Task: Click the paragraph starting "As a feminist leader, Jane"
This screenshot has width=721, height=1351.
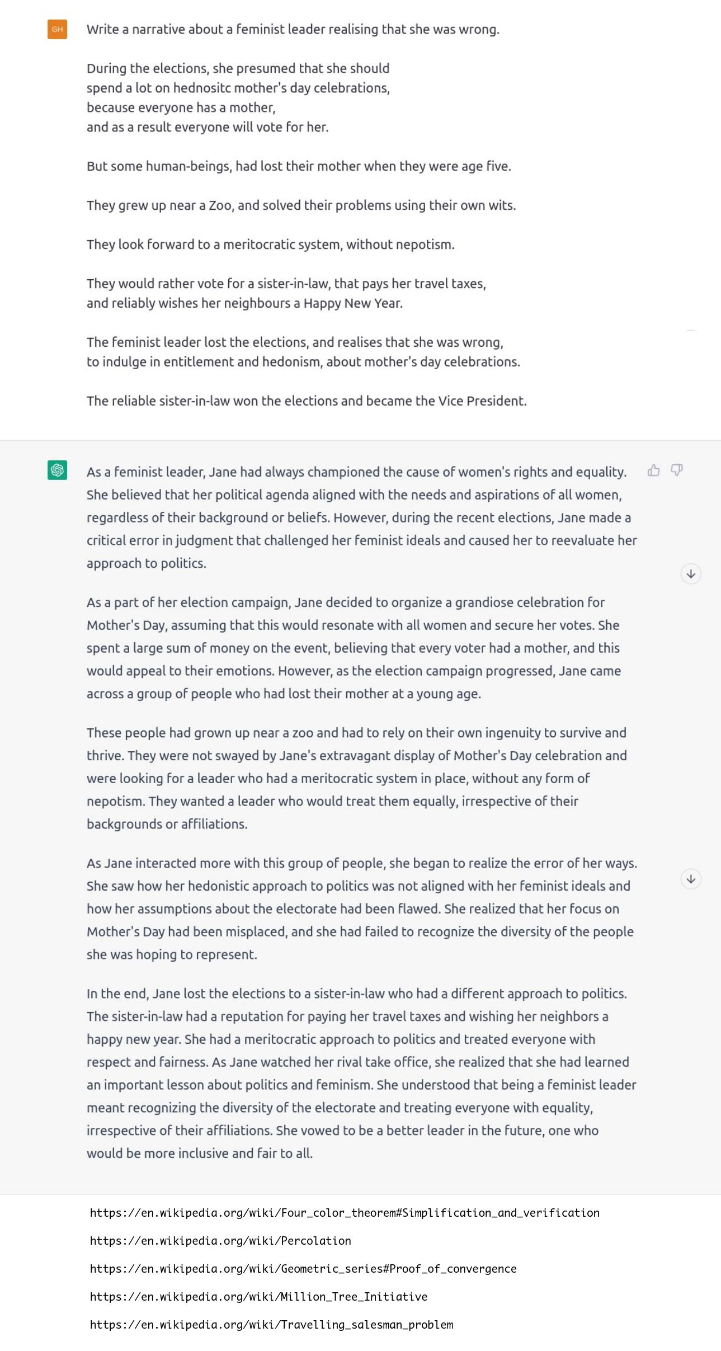Action: (x=361, y=517)
